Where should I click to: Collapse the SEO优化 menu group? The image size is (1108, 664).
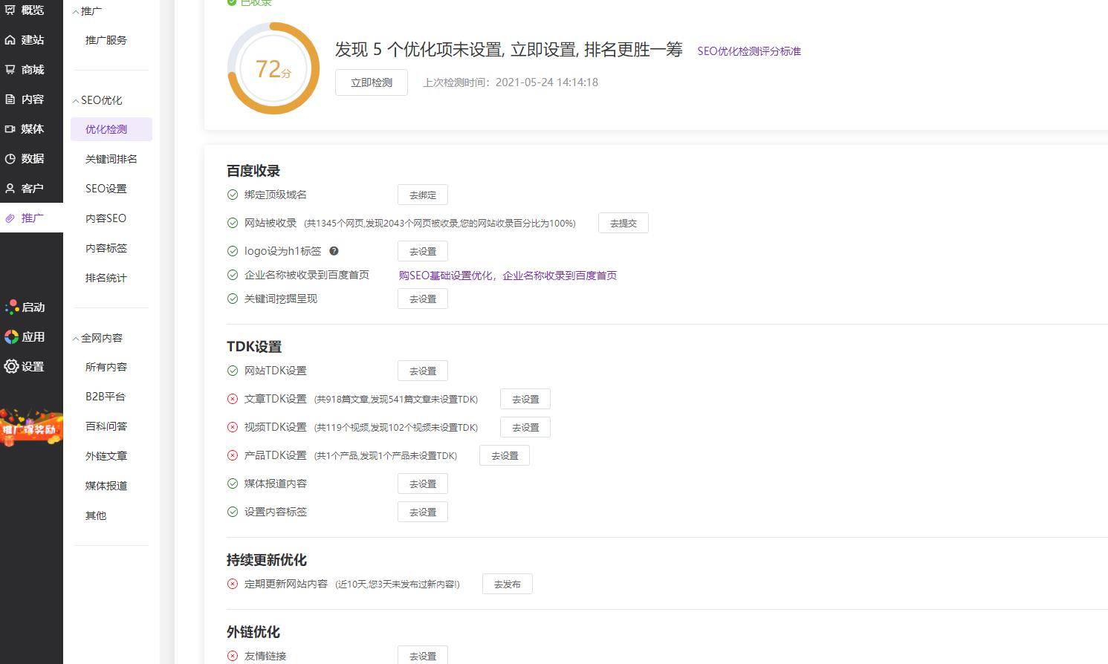tap(97, 100)
